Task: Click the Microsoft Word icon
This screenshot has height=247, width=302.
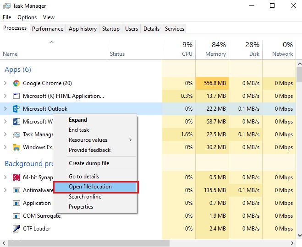Action: (x=16, y=122)
